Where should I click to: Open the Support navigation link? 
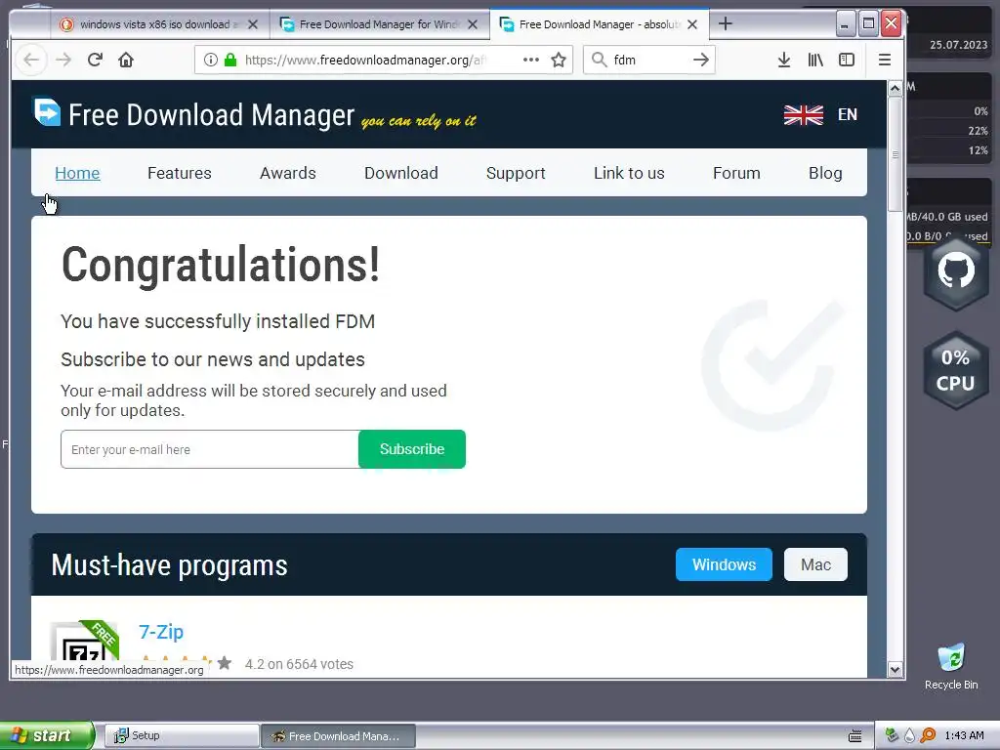pos(516,173)
